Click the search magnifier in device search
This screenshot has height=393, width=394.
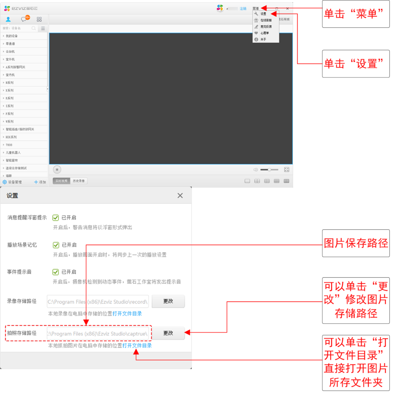[x=34, y=28]
